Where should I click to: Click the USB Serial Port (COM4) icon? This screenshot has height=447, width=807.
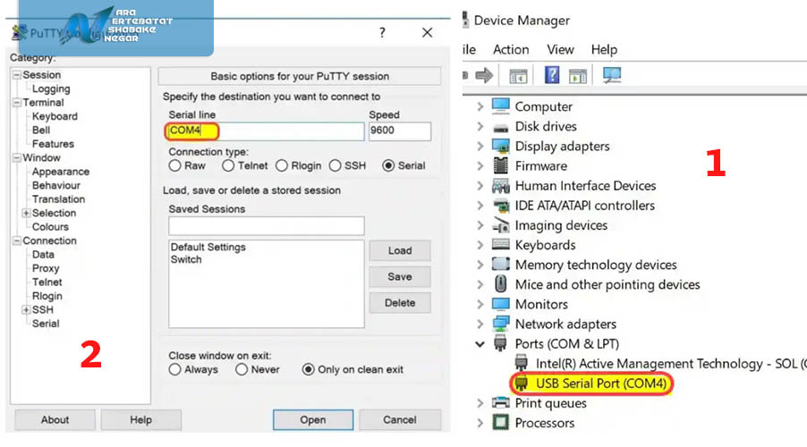[522, 384]
